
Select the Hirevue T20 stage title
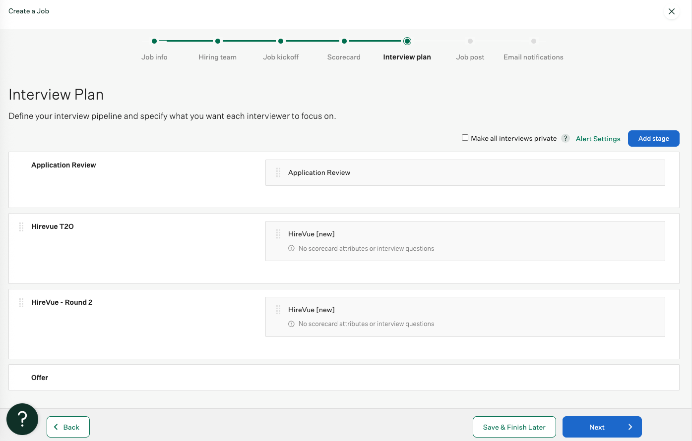(53, 226)
